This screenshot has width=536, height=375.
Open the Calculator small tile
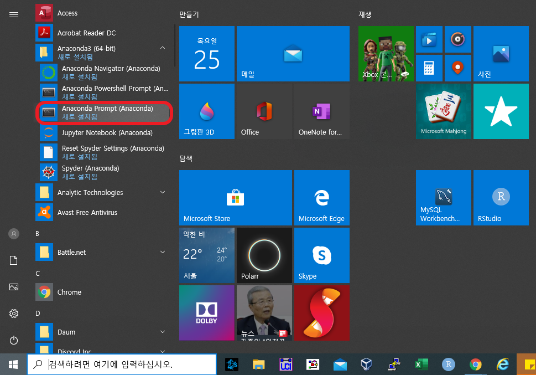coord(429,68)
